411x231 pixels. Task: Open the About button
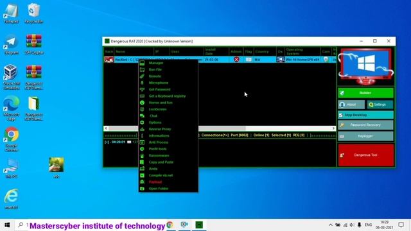point(351,105)
